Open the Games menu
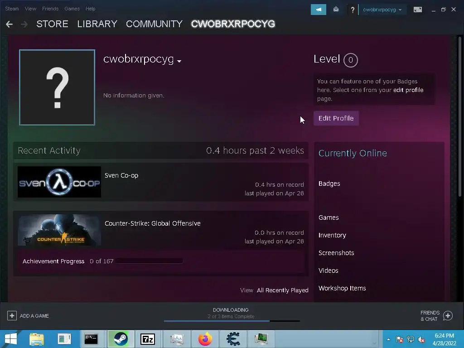The height and width of the screenshot is (348, 464). pyautogui.click(x=72, y=9)
